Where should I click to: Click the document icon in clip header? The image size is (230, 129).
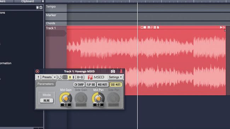point(158,27)
